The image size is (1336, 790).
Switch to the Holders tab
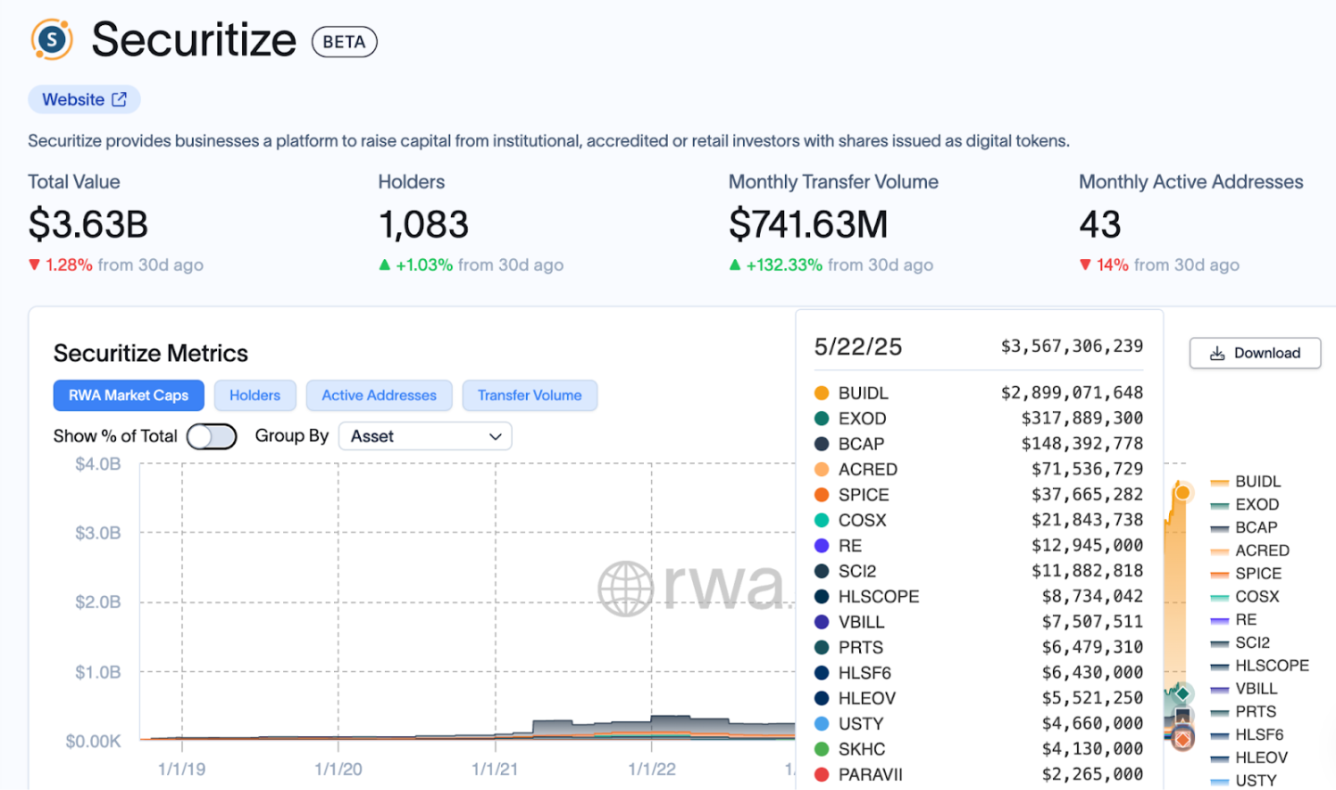point(254,395)
